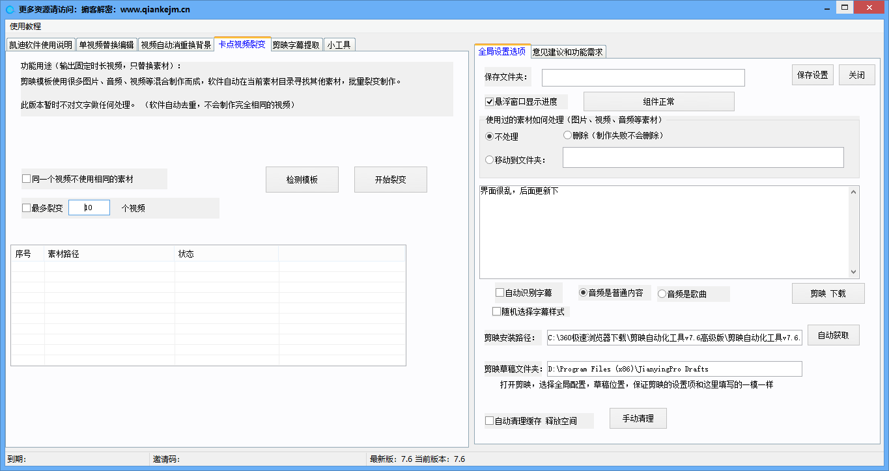Click the 检测模板 button
The height and width of the screenshot is (471, 889).
coord(302,179)
